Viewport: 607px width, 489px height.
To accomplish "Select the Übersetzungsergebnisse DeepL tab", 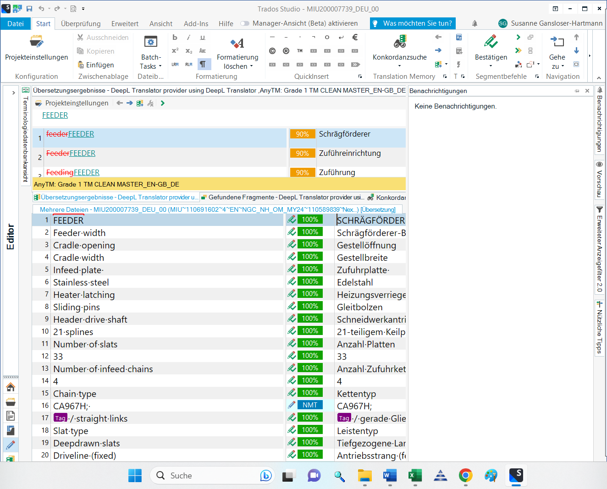I will coord(116,198).
